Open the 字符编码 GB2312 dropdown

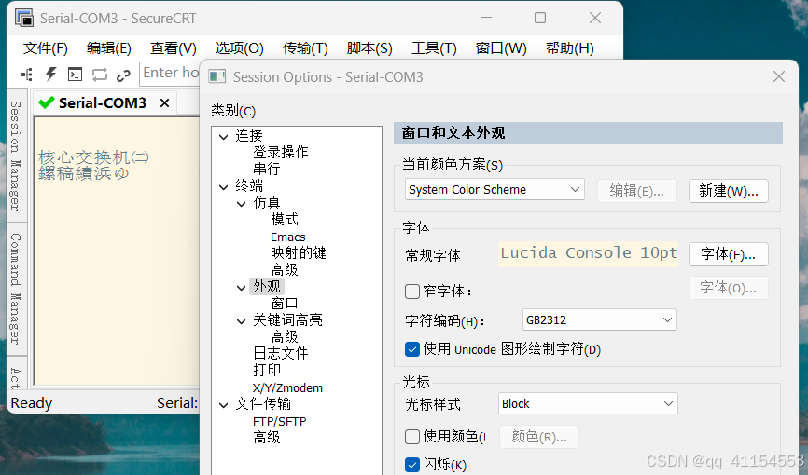coord(599,319)
